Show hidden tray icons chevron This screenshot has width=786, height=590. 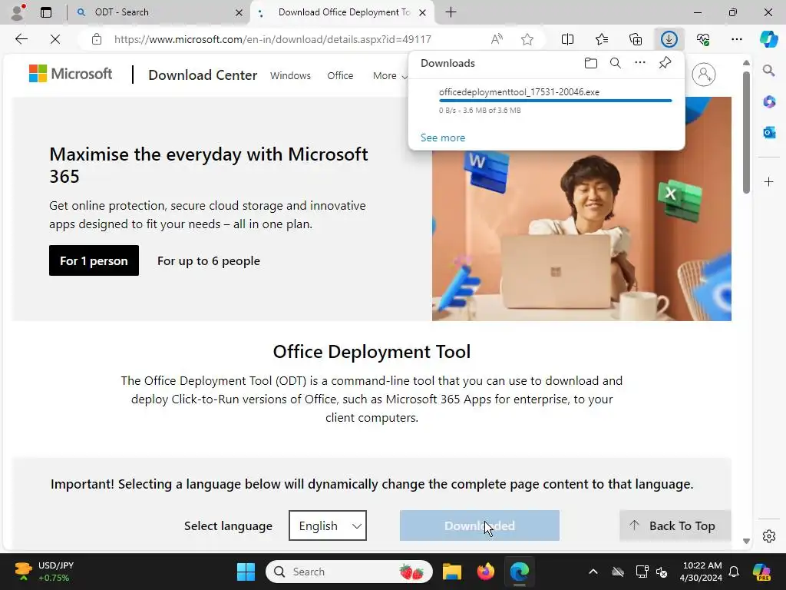click(x=593, y=572)
